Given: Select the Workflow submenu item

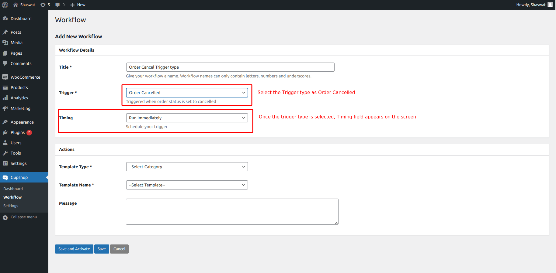Looking at the screenshot, I should pos(12,197).
